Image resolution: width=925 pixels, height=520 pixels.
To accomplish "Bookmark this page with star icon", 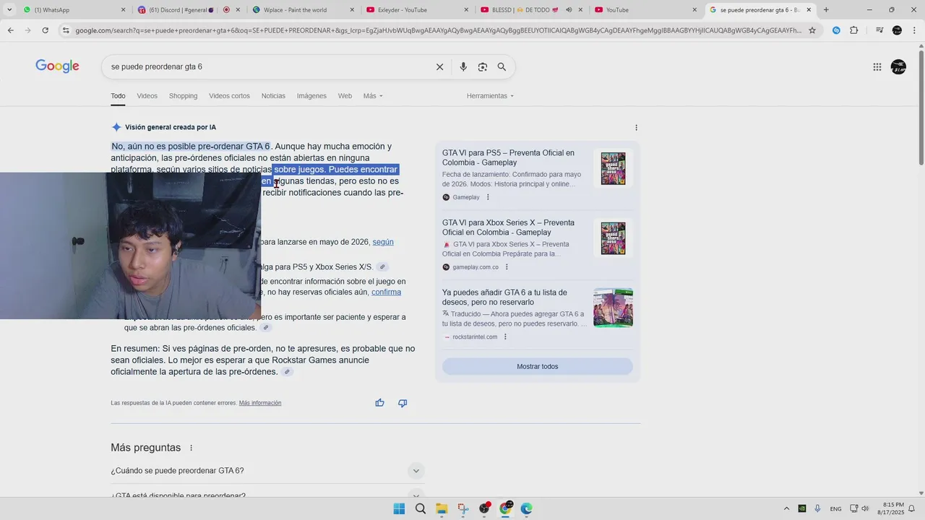I will click(812, 30).
